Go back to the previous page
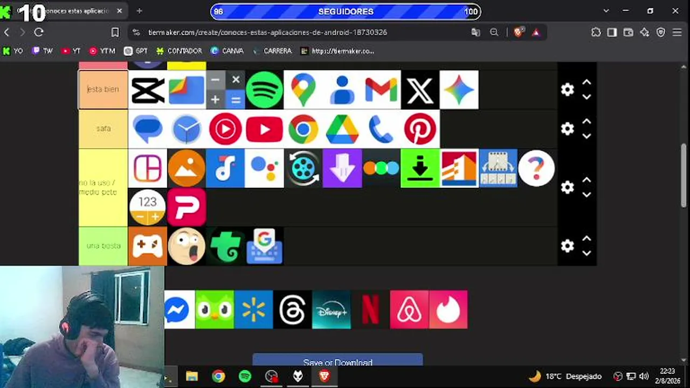Screen dimensions: 690x388 tap(7, 32)
